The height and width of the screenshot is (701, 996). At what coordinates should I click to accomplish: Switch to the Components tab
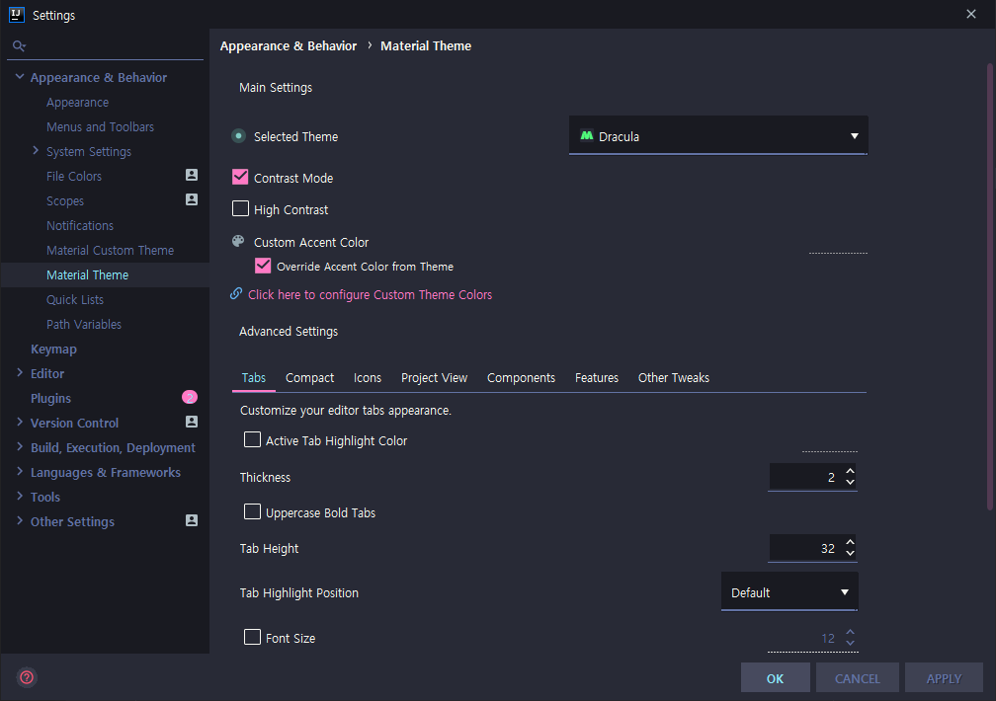click(521, 378)
